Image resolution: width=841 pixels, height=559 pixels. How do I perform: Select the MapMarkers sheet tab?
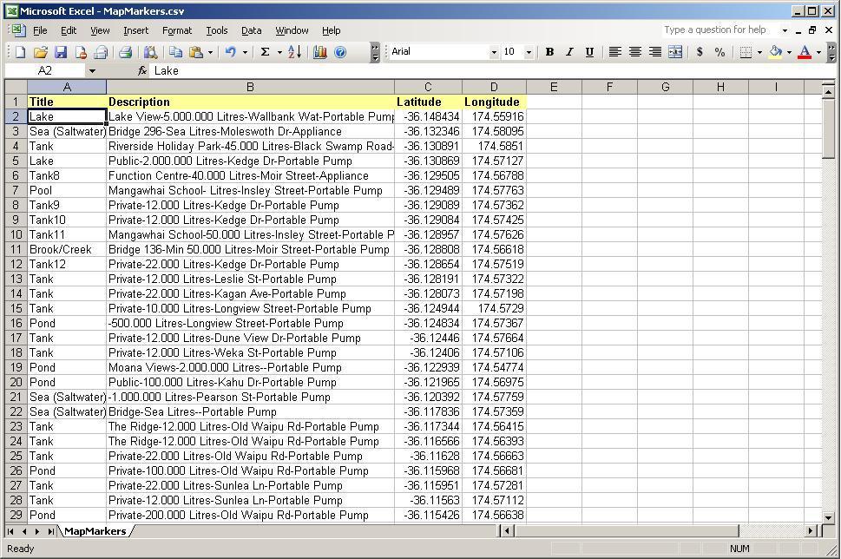pos(95,531)
